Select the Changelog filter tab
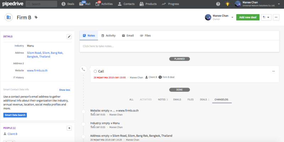Image resolution: width=284 pixels, height=142 pixels. (222, 100)
